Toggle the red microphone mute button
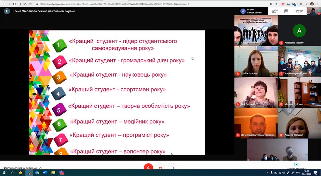The height and width of the screenshot is (176, 321). pos(148,167)
